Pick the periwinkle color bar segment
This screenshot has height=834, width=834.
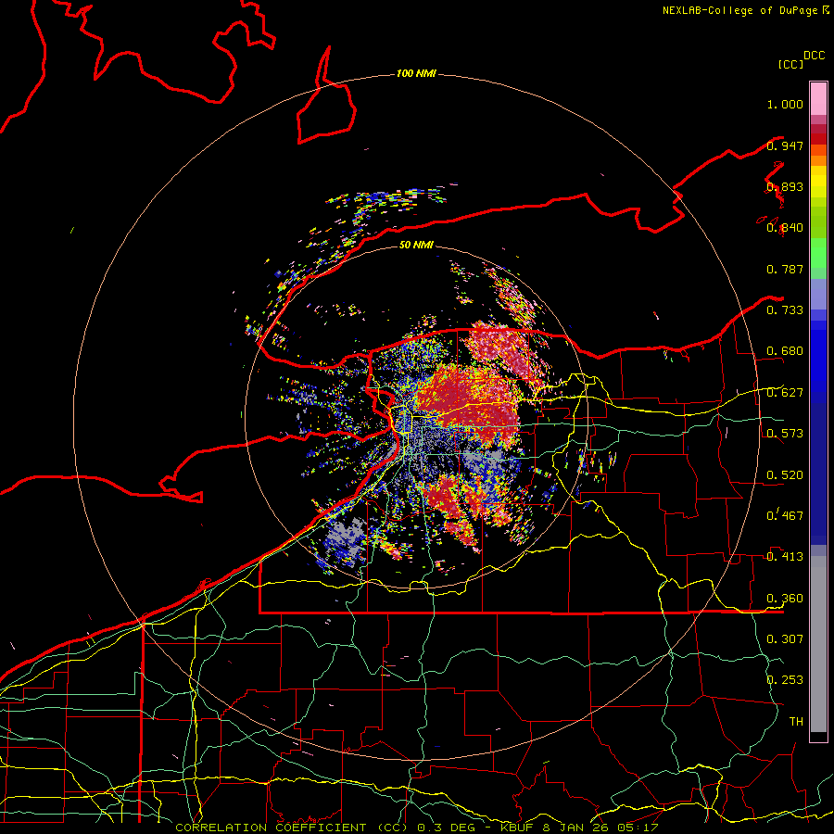pyautogui.click(x=818, y=294)
